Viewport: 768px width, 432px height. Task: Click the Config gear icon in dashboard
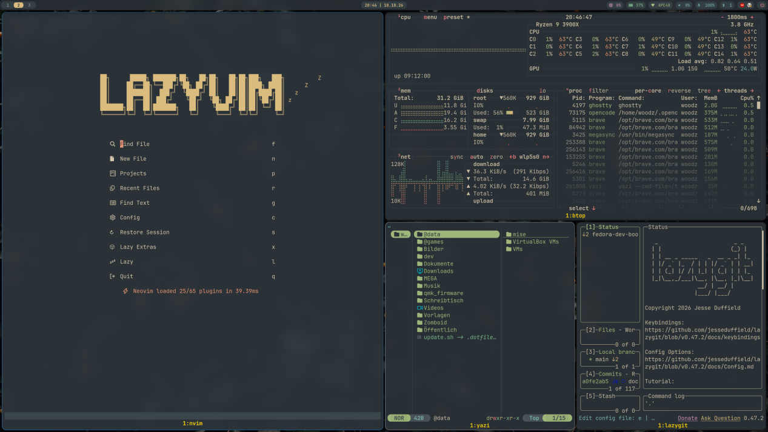112,218
